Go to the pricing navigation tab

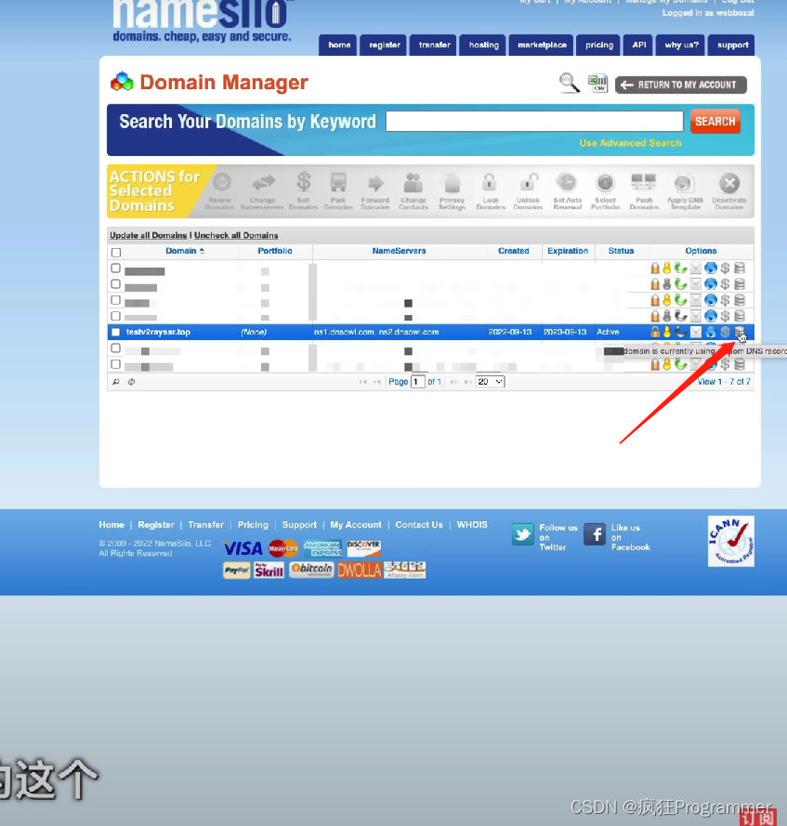(x=599, y=45)
